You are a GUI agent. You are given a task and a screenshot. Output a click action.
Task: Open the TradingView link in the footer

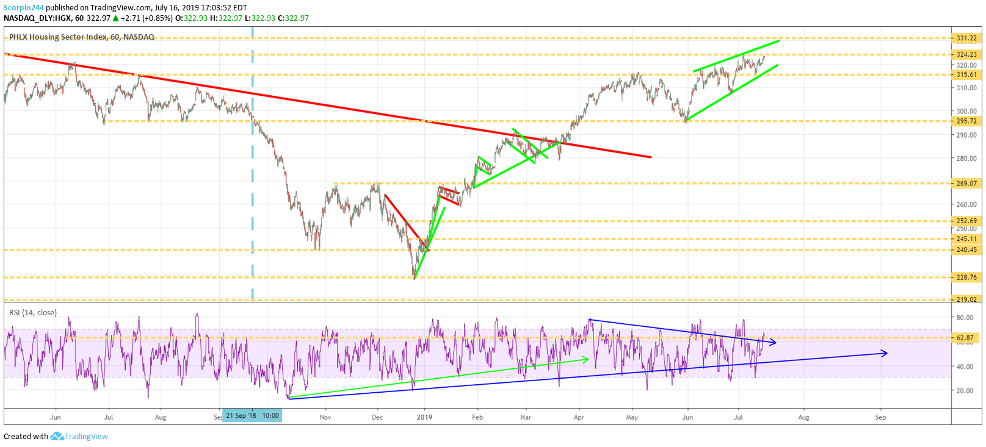(x=86, y=437)
